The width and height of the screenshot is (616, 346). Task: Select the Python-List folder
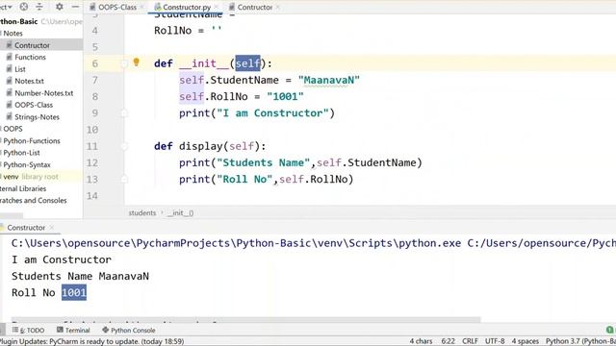point(21,153)
